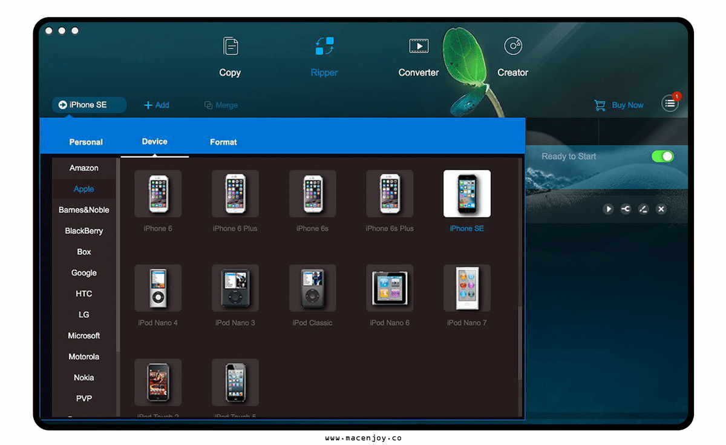This screenshot has height=445, width=726.
Task: Choose the iPod Nano 6 device icon
Action: coord(390,288)
